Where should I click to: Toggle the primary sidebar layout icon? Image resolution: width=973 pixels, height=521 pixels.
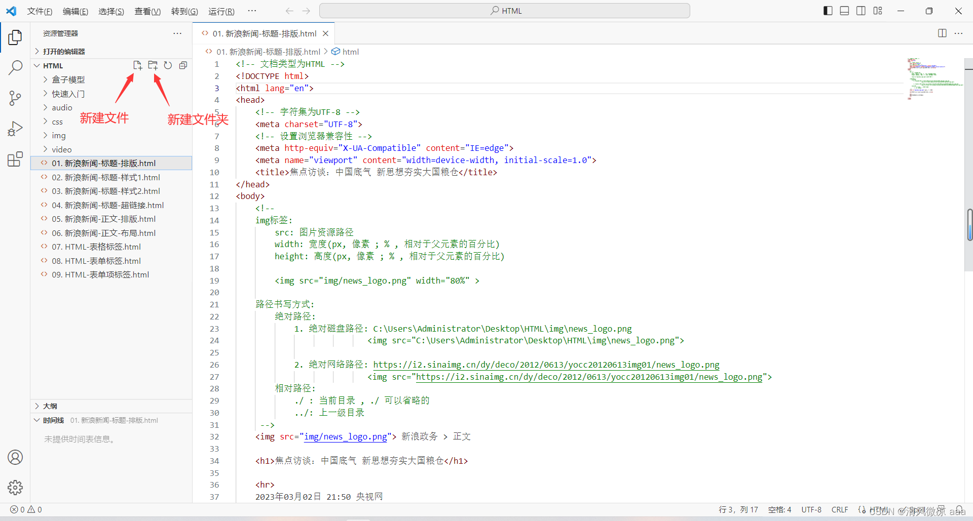828,11
